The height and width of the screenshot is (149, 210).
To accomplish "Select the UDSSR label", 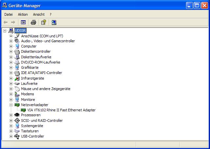I will (20, 30).
